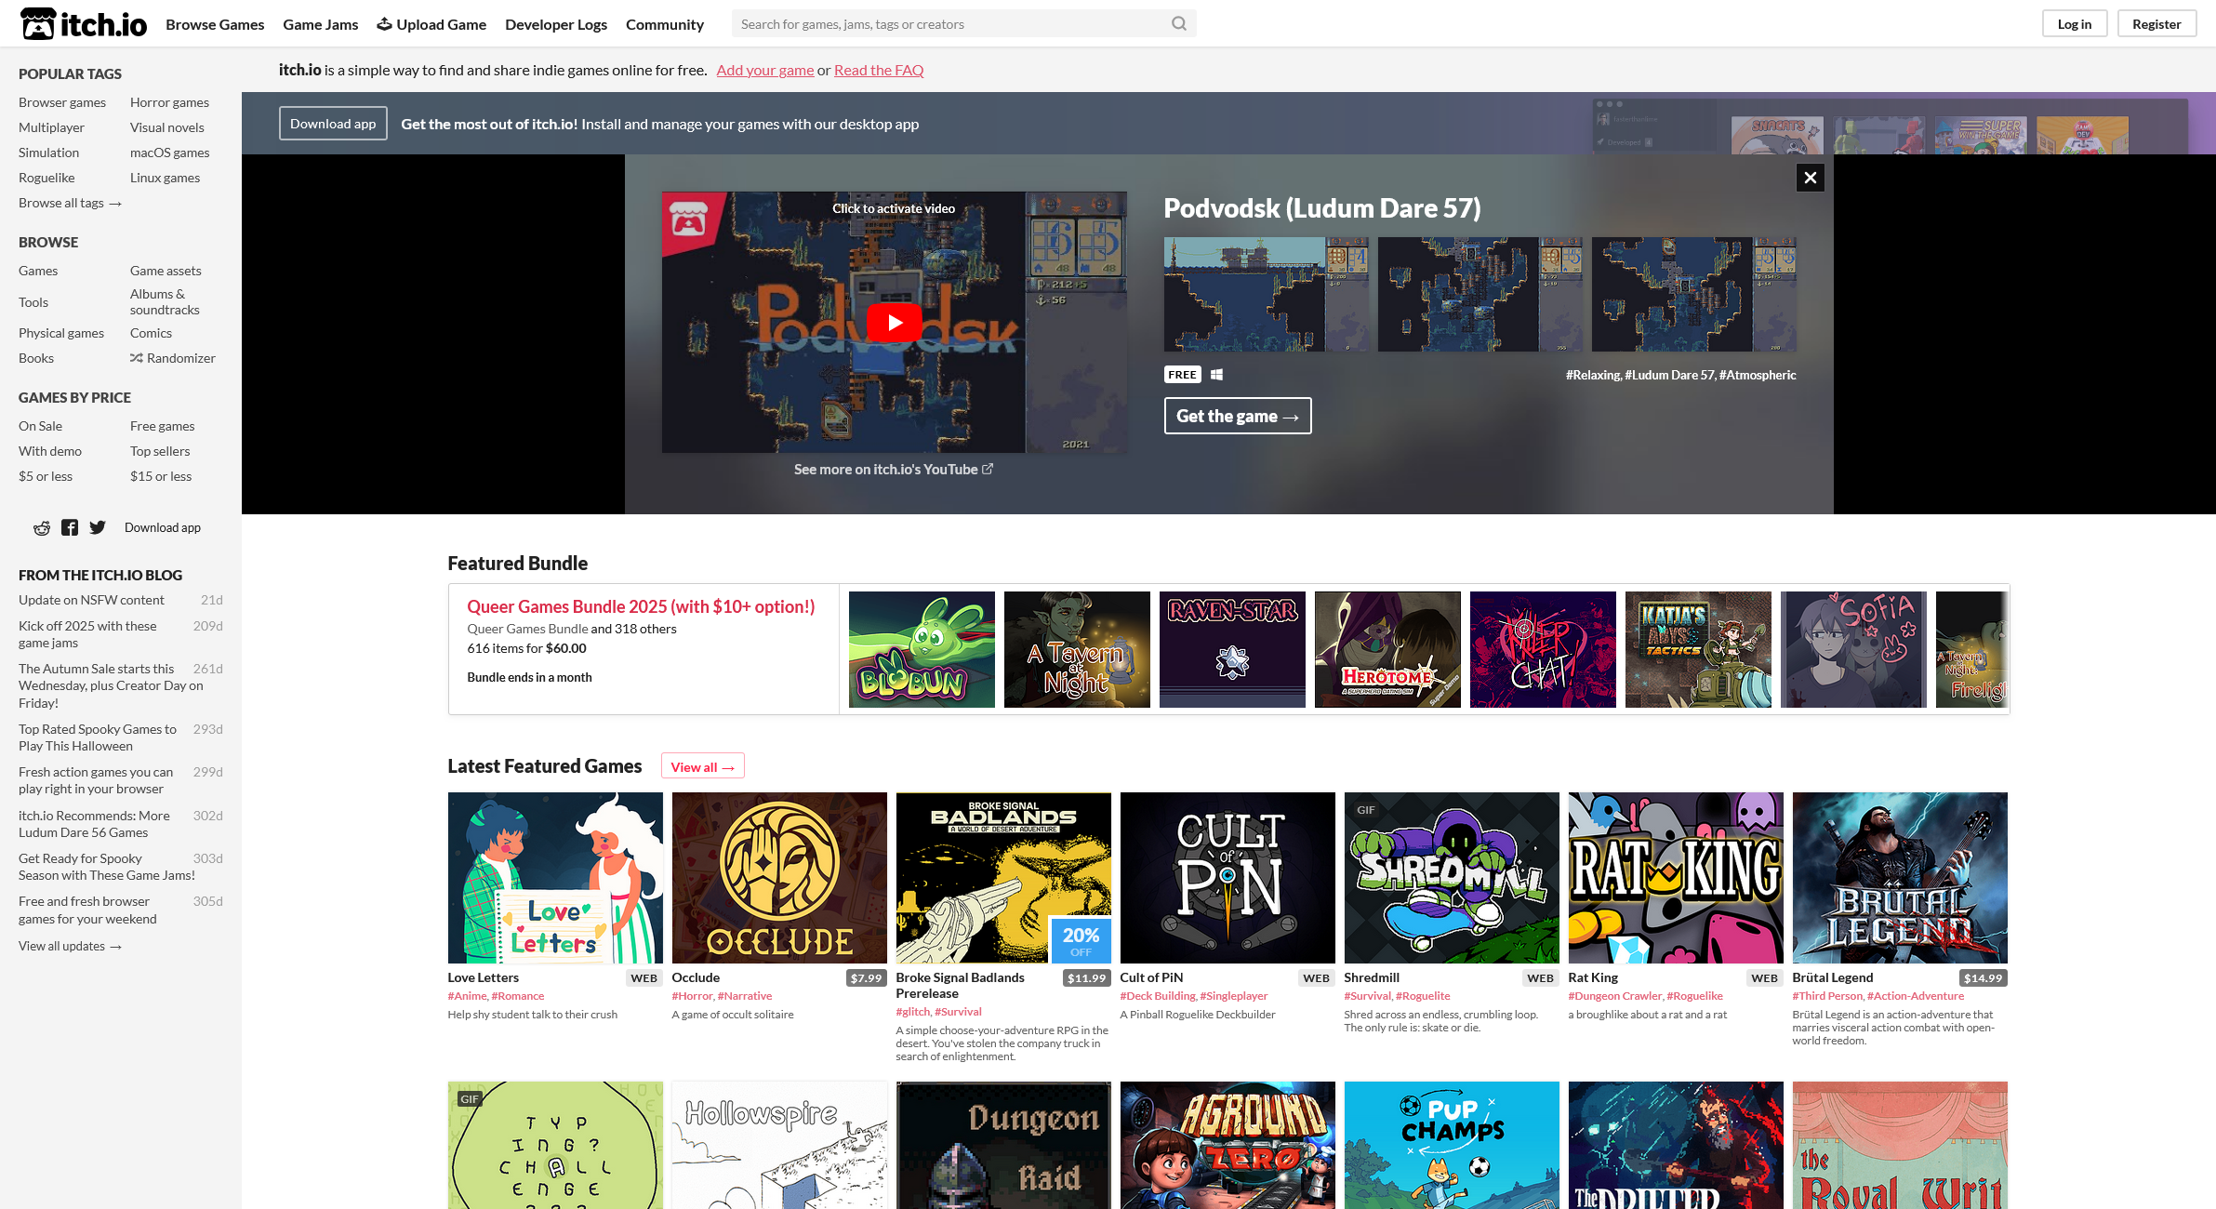Screen dimensions: 2216x1209
Task: Open On Sale games
Action: click(40, 426)
